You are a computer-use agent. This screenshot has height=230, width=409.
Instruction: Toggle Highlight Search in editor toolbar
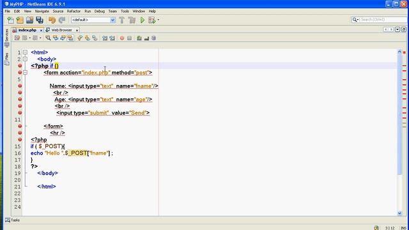coord(70,38)
